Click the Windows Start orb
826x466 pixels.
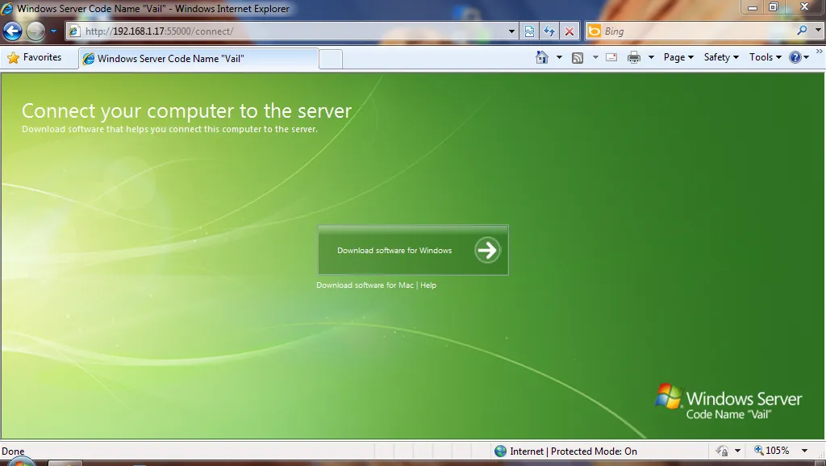(20, 462)
